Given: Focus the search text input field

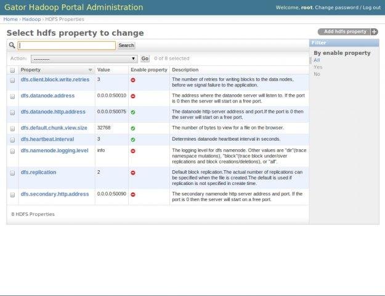Looking at the screenshot, I should coord(67,46).
